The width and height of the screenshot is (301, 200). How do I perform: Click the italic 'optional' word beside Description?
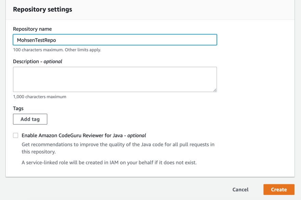[53, 62]
